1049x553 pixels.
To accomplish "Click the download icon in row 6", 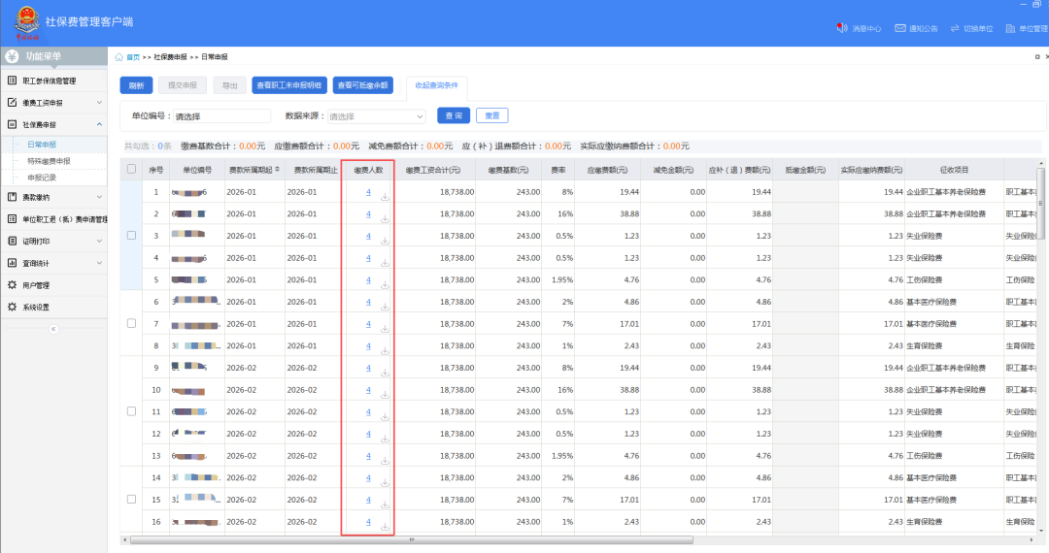I will [386, 307].
